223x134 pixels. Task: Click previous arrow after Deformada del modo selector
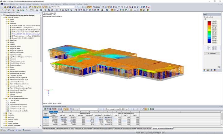(131, 109)
